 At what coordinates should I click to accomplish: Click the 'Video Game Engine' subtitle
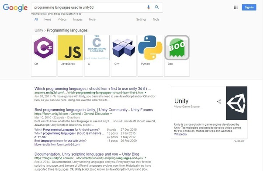coord(187,107)
